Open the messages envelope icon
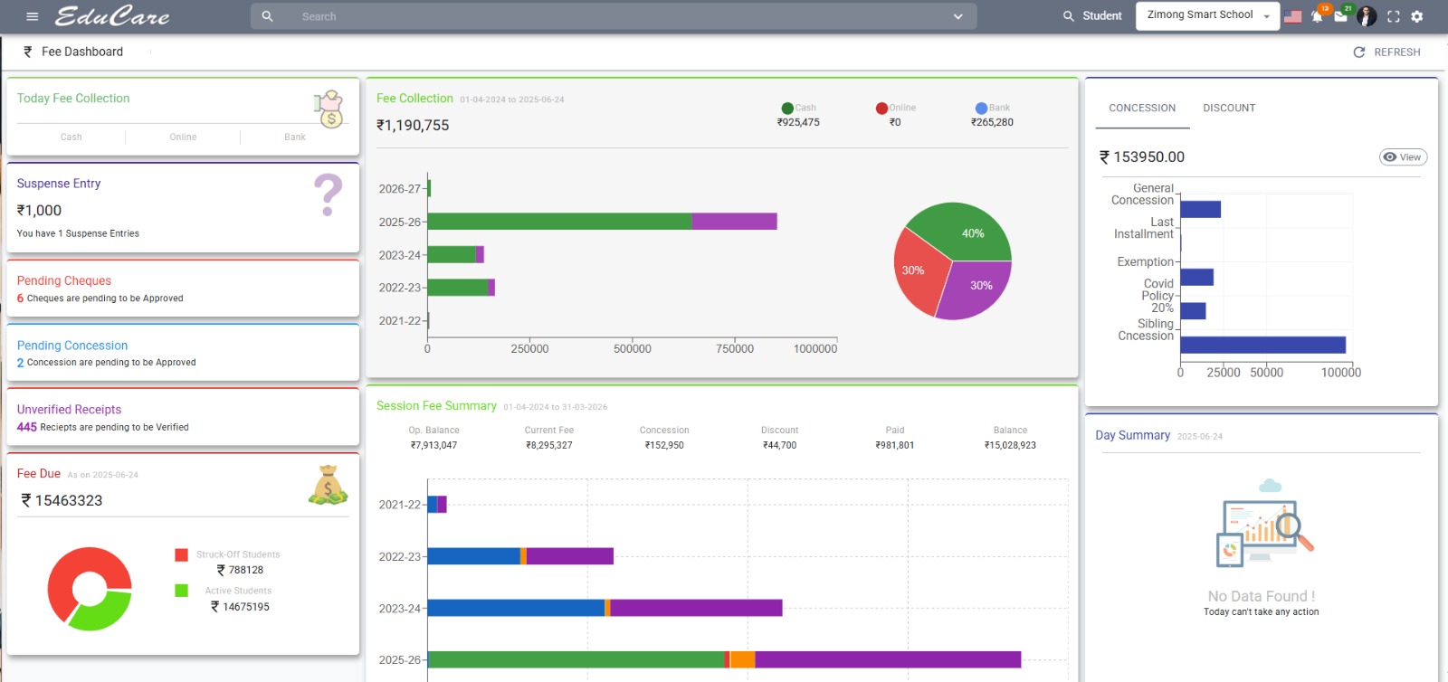 click(1340, 16)
